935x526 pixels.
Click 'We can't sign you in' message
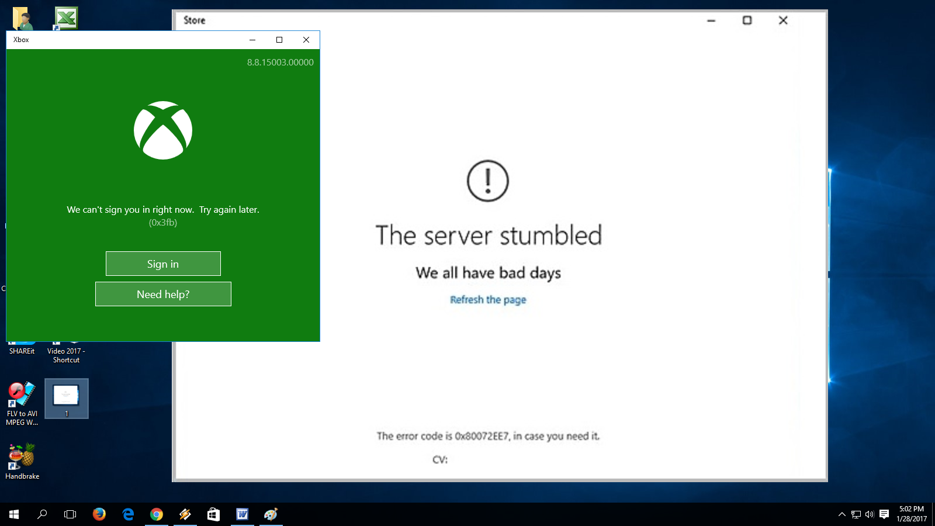(x=163, y=209)
